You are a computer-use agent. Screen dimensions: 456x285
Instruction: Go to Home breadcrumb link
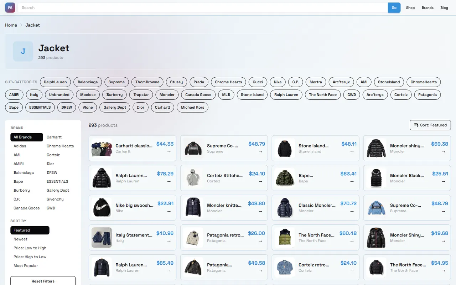(x=11, y=25)
